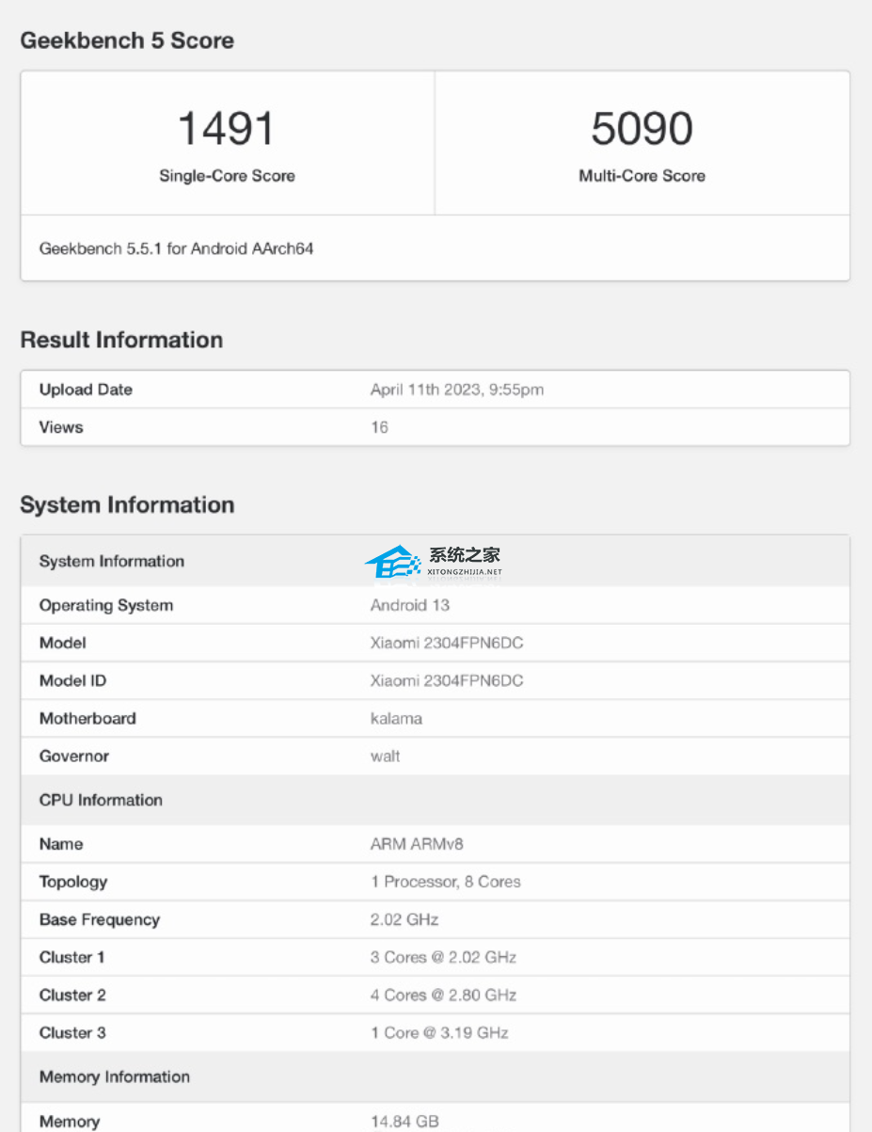The height and width of the screenshot is (1132, 872).
Task: Select the multi-core score value 5090
Action: 642,129
